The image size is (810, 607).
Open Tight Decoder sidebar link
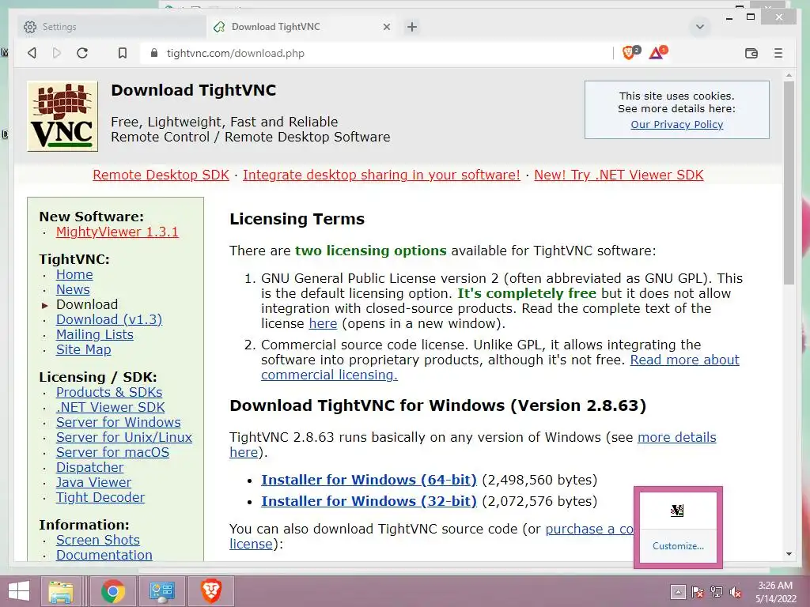click(100, 497)
